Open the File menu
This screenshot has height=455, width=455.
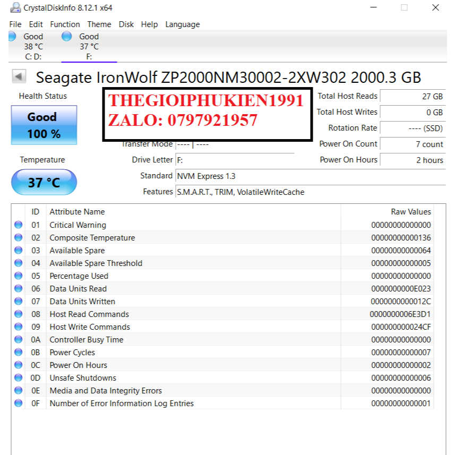click(15, 24)
